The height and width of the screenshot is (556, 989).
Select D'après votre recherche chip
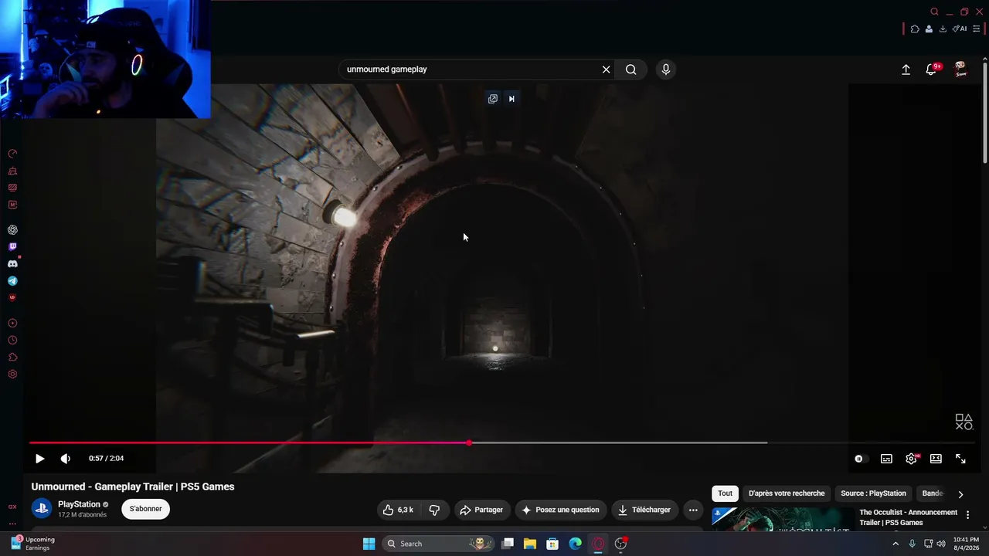787,493
